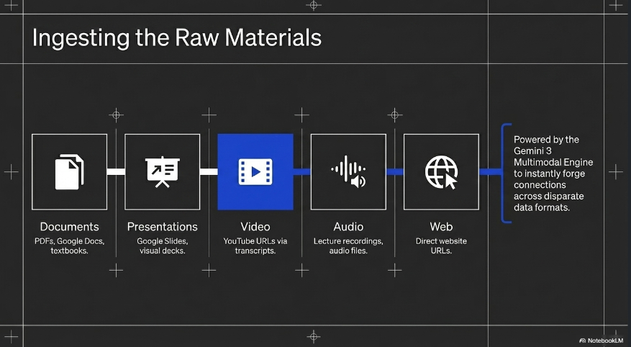The image size is (631, 347).
Task: Click the Documents stacked pages icon
Action: [69, 171]
